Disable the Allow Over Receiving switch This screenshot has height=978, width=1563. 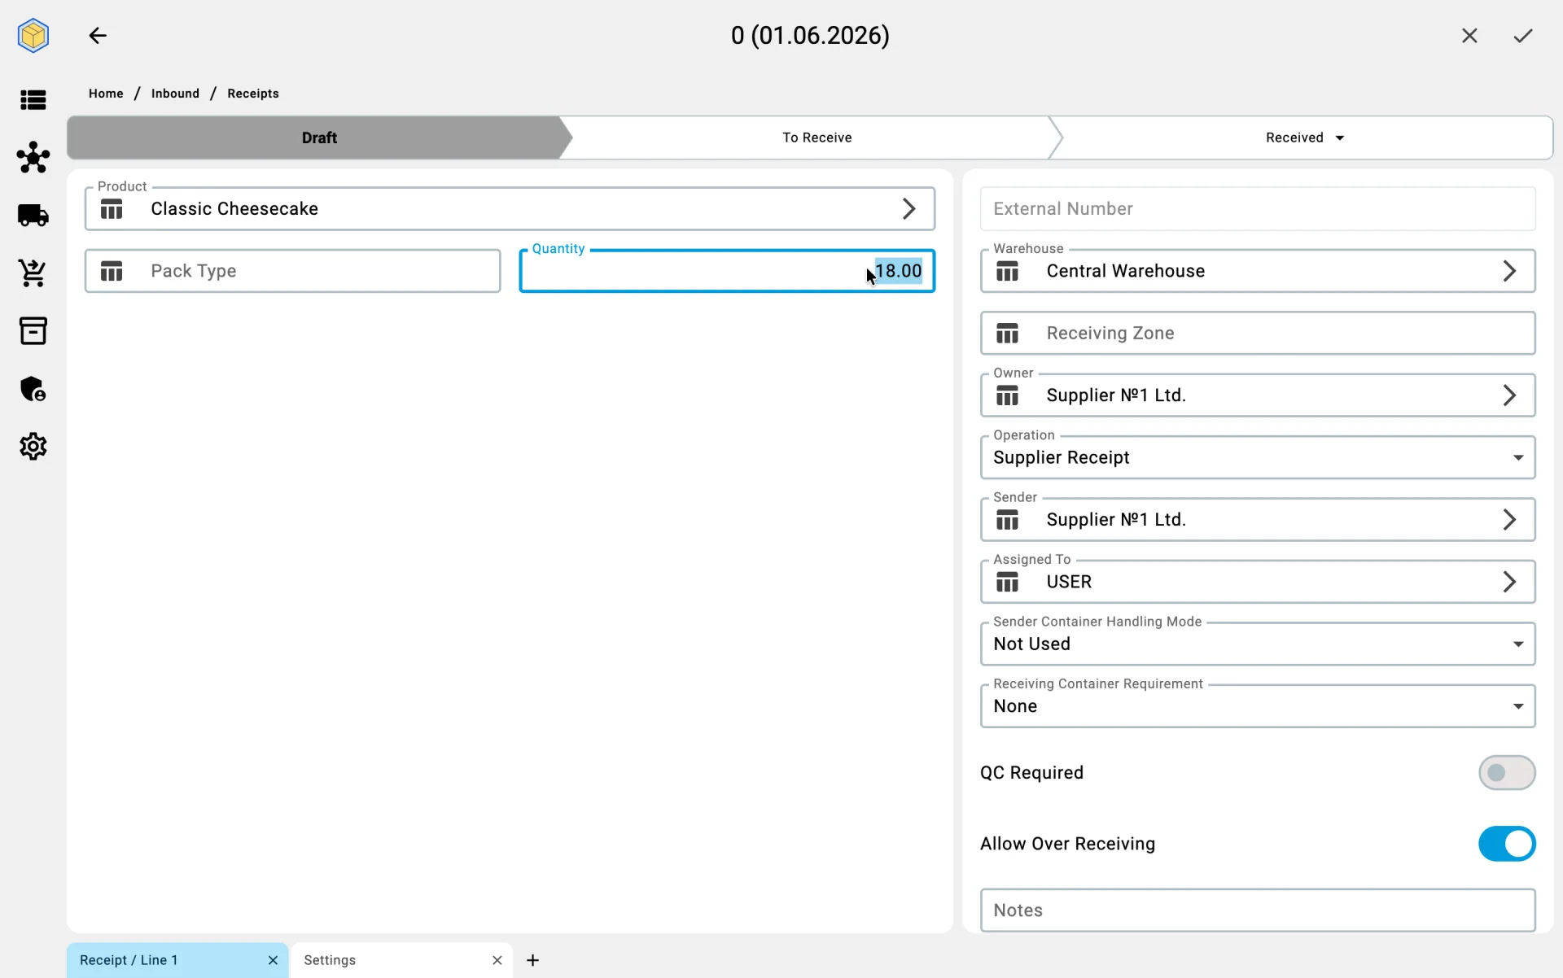coord(1507,844)
